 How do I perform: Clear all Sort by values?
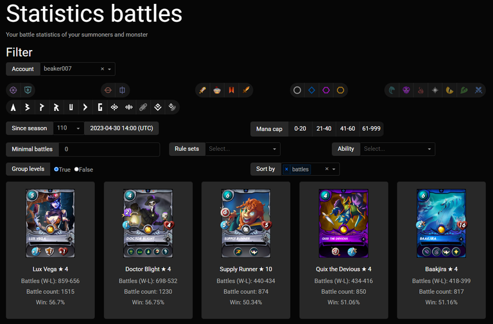[327, 169]
